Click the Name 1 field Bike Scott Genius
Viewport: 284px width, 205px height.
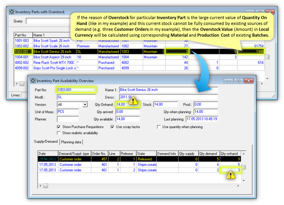(x=169, y=90)
